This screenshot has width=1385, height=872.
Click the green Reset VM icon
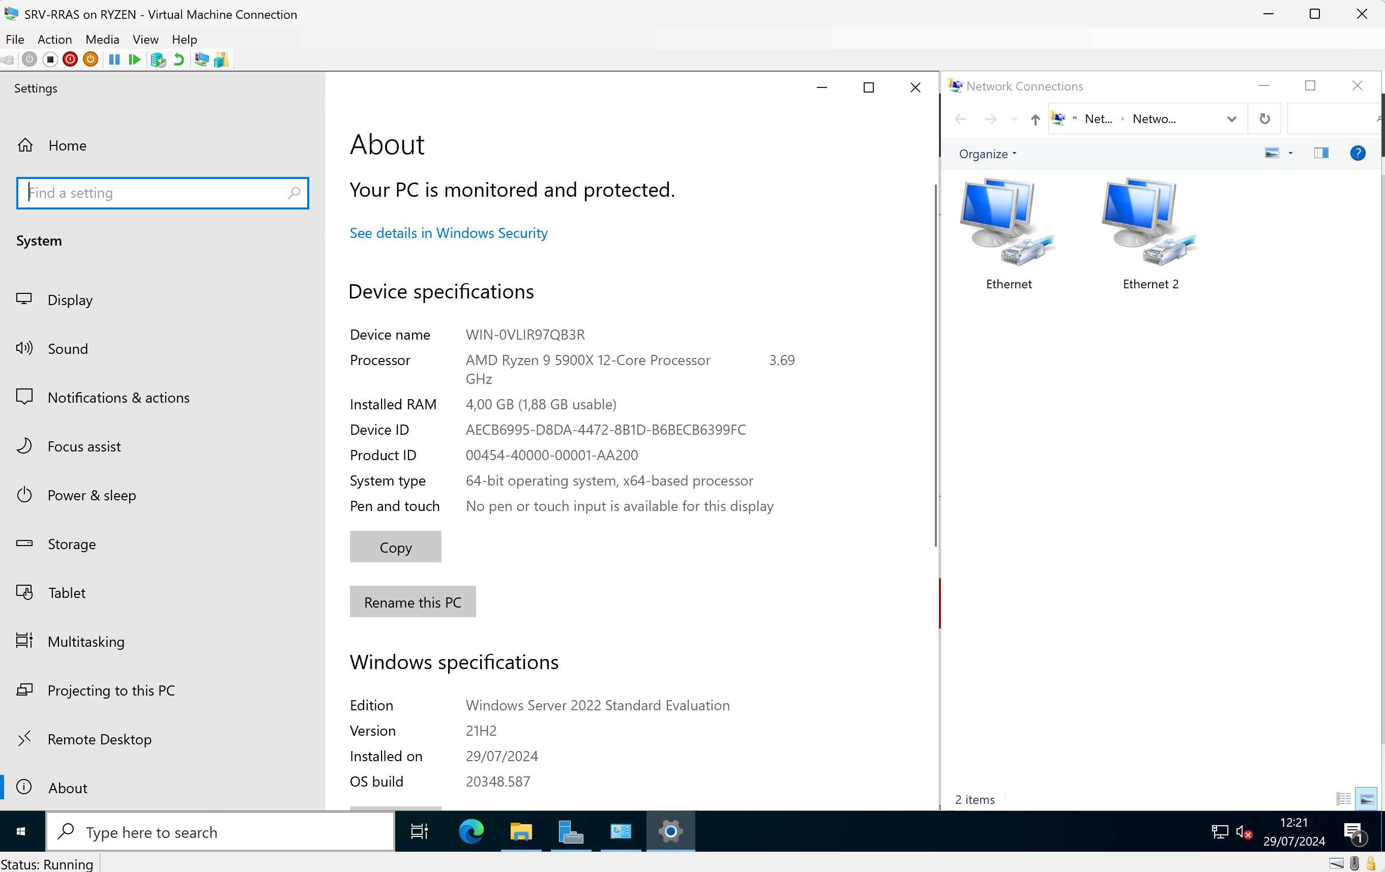point(134,60)
